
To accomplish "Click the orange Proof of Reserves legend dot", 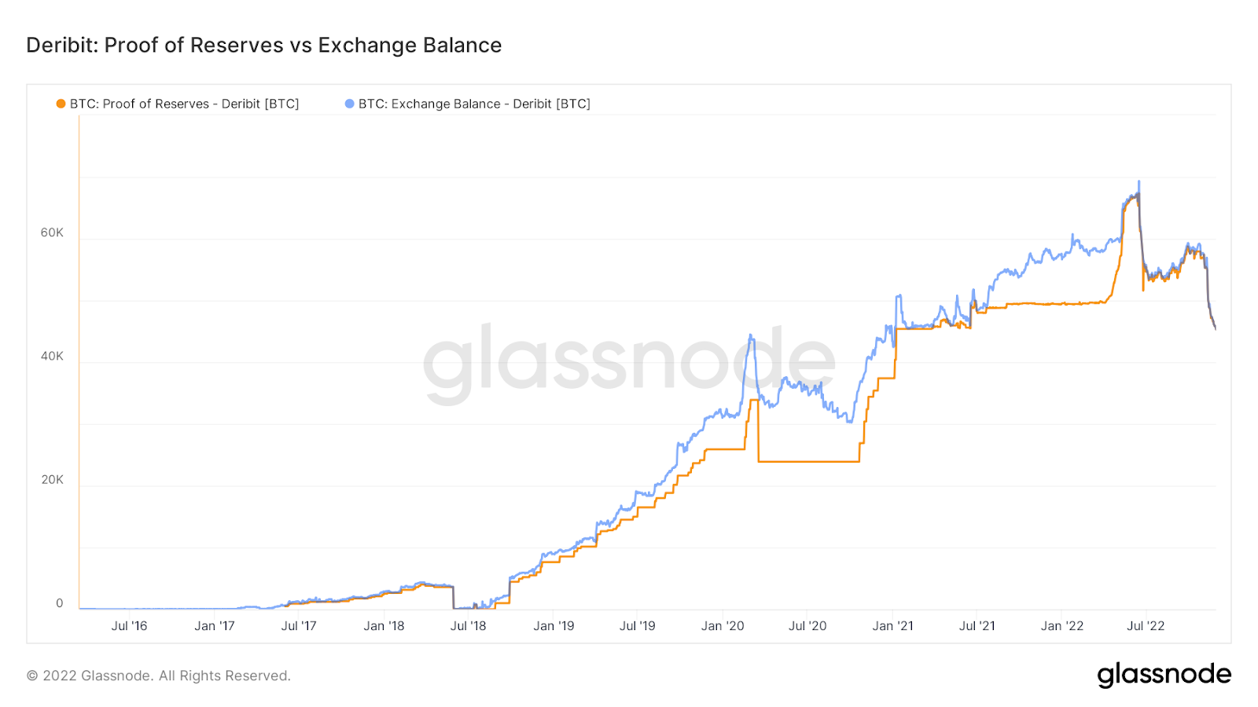I will pos(61,104).
